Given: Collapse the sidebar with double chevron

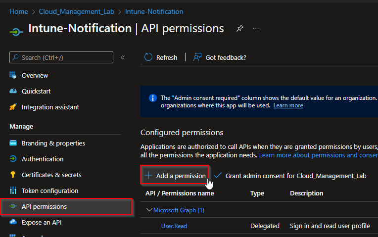Looking at the screenshot, I should click(123, 57).
